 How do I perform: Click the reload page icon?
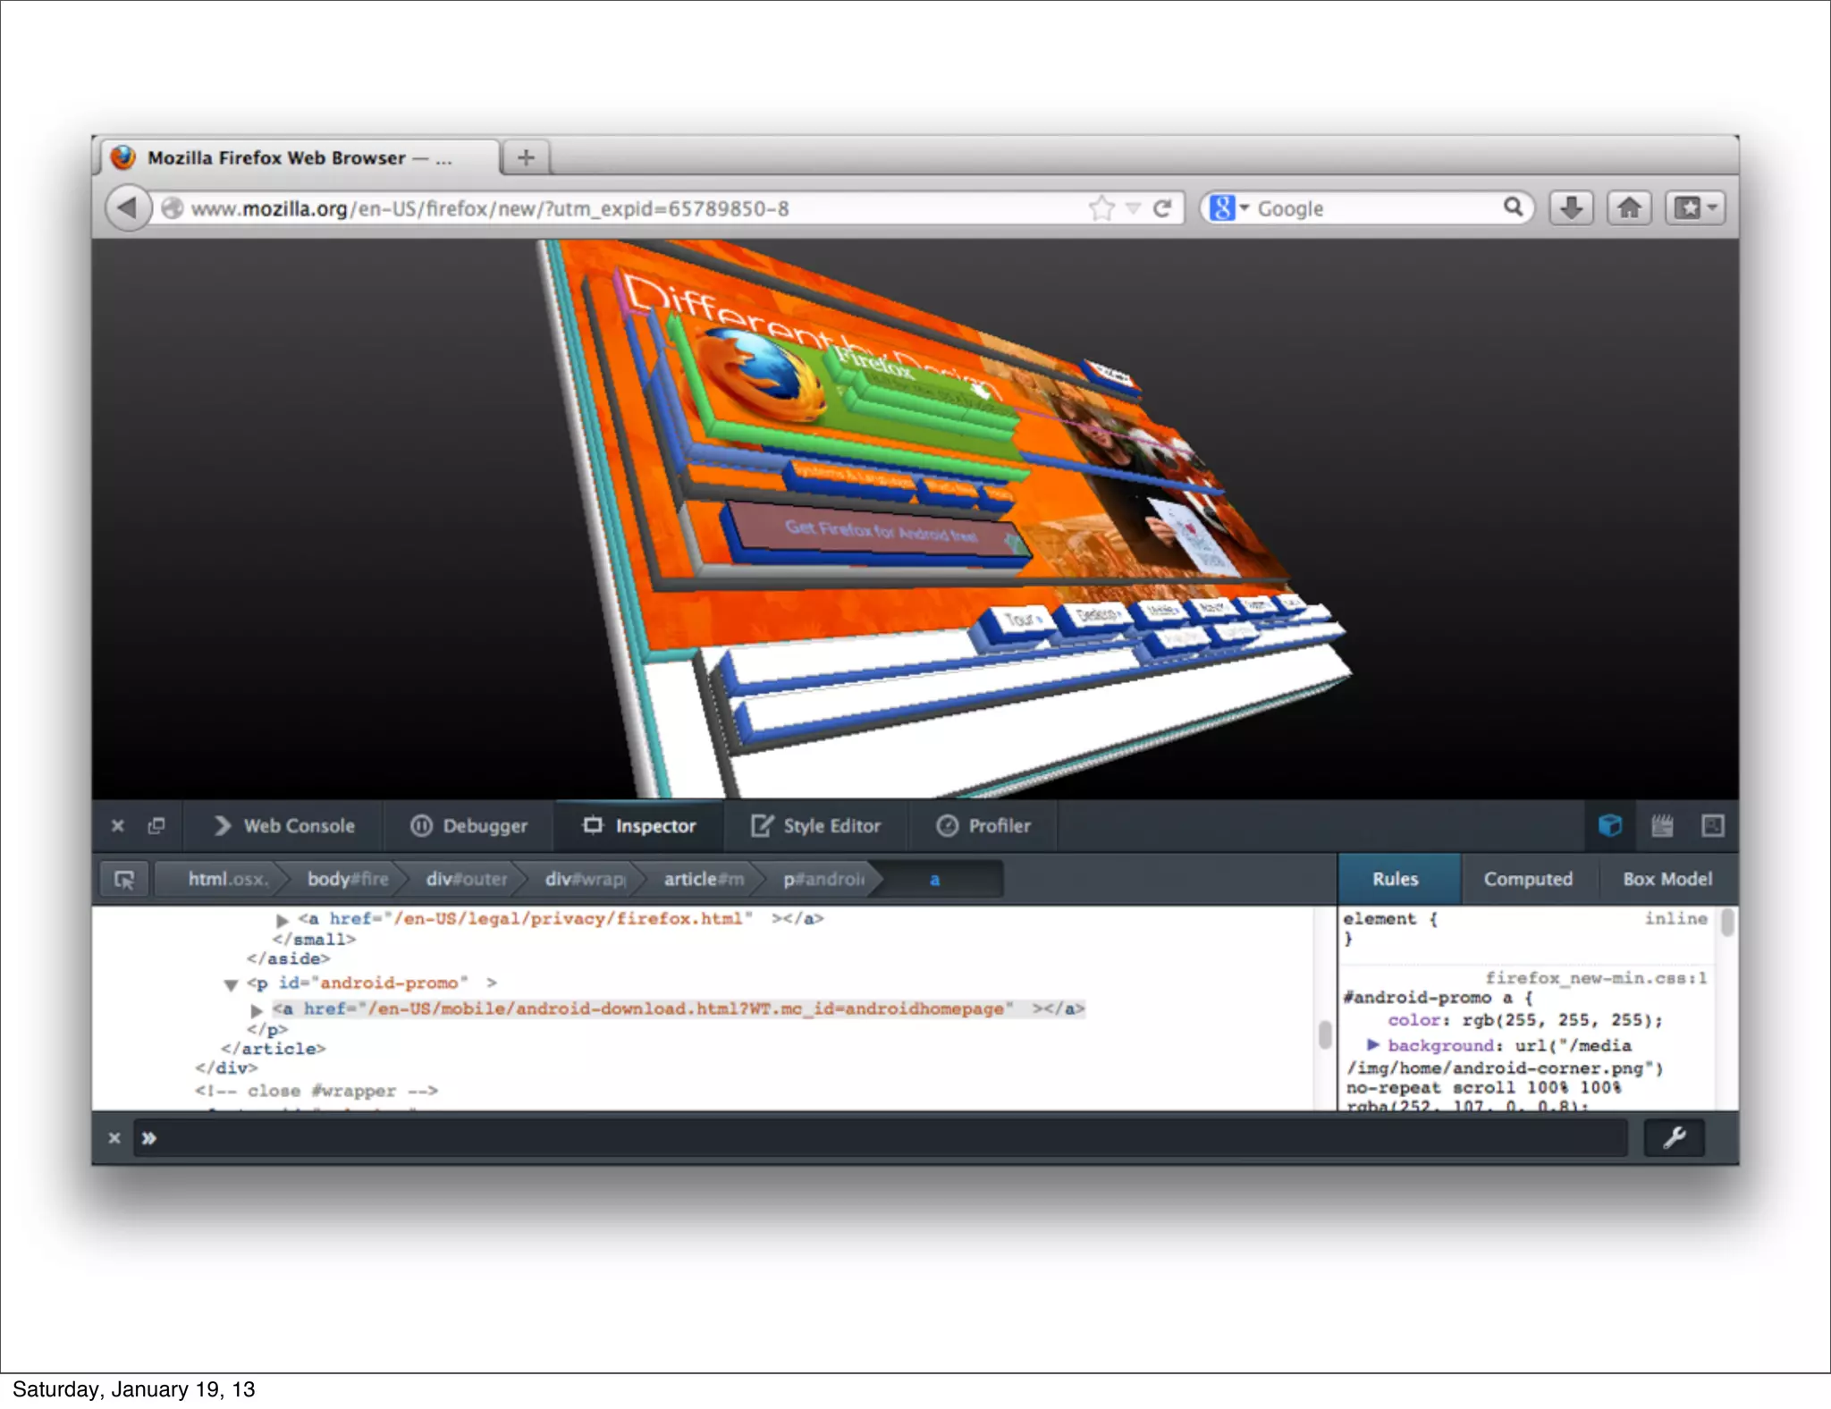tap(1162, 208)
